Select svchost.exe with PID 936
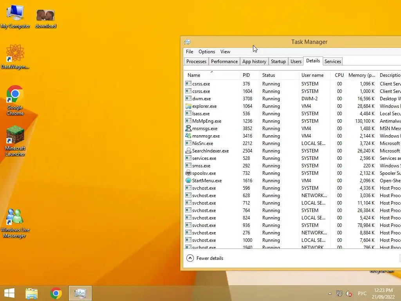 coord(292,225)
